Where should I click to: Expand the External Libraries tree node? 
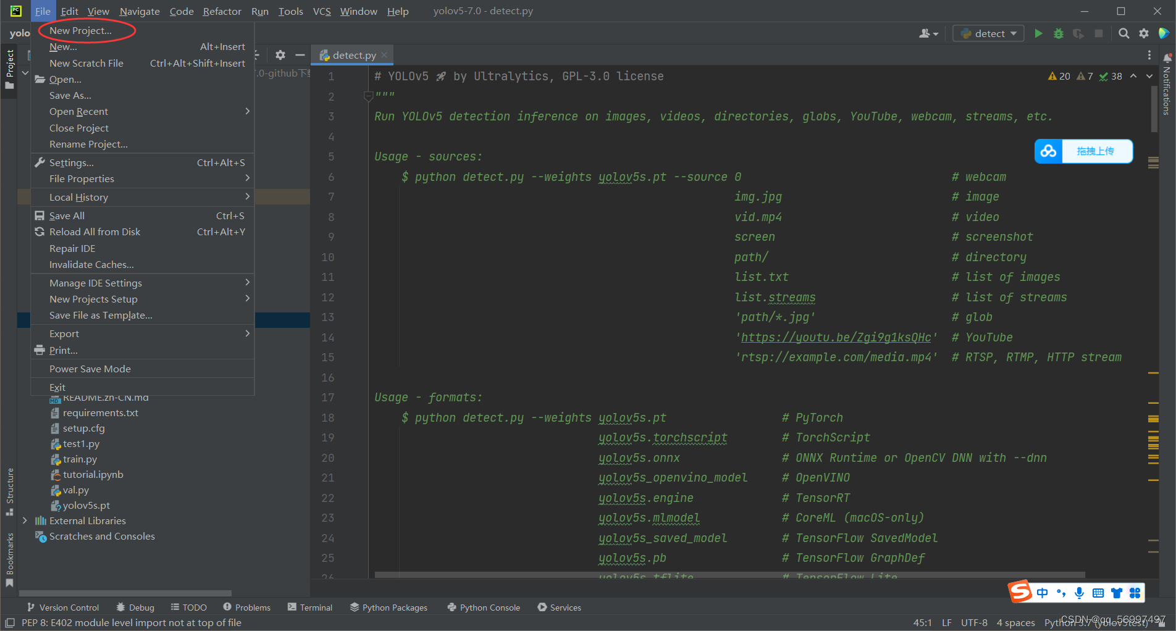25,520
